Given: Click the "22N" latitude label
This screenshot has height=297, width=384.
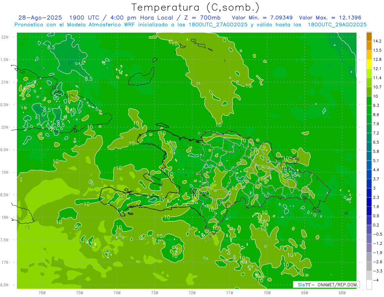Looking at the screenshot, I should pos(4,37).
